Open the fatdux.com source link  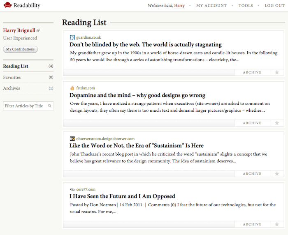(86, 88)
